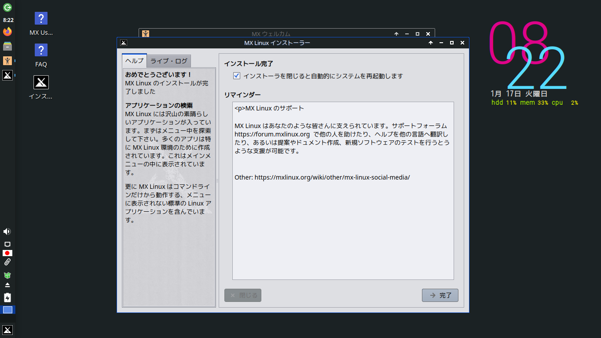Image resolution: width=601 pixels, height=338 pixels.
Task: Switch to the ヘルプ tab
Action: click(x=134, y=61)
